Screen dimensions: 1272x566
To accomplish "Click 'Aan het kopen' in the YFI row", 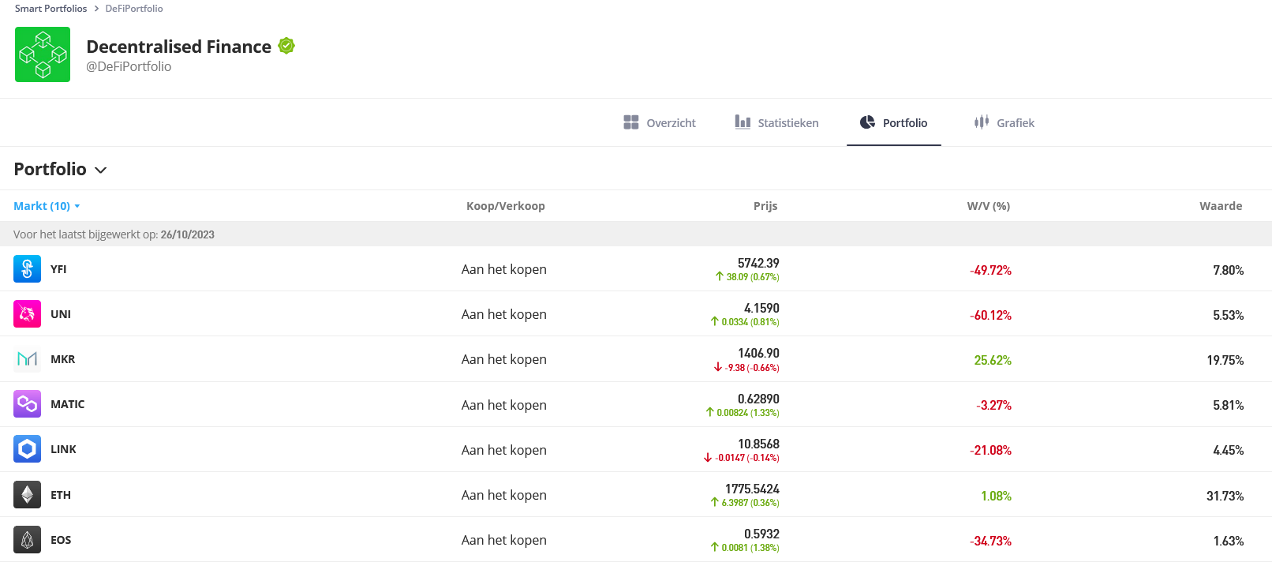I will click(x=503, y=269).
